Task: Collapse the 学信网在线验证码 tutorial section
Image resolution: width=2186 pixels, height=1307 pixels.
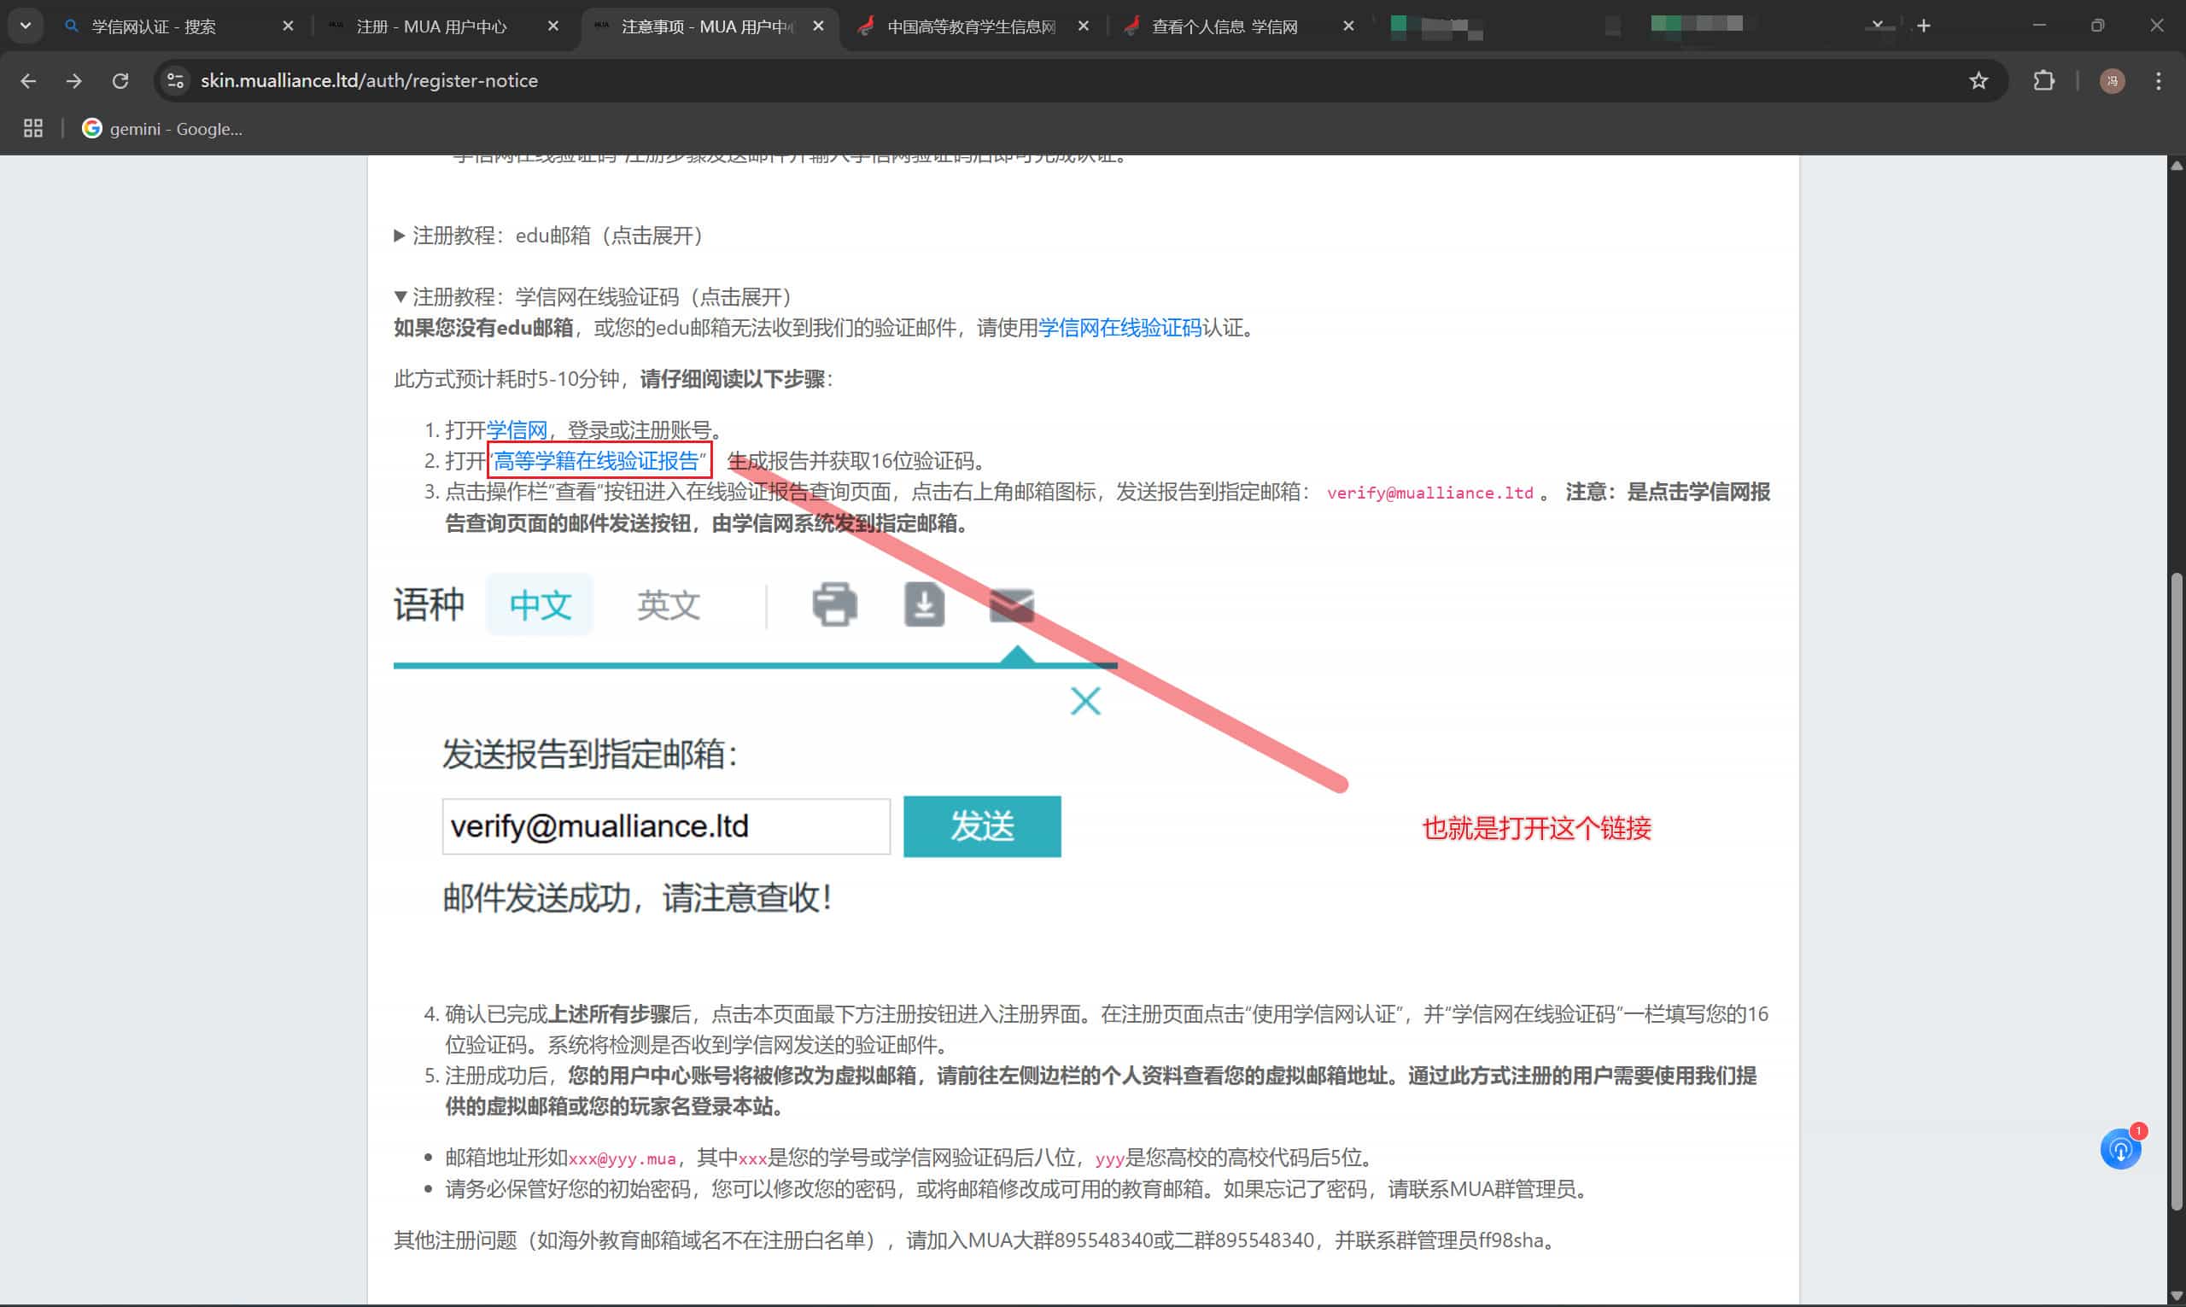Action: click(592, 297)
